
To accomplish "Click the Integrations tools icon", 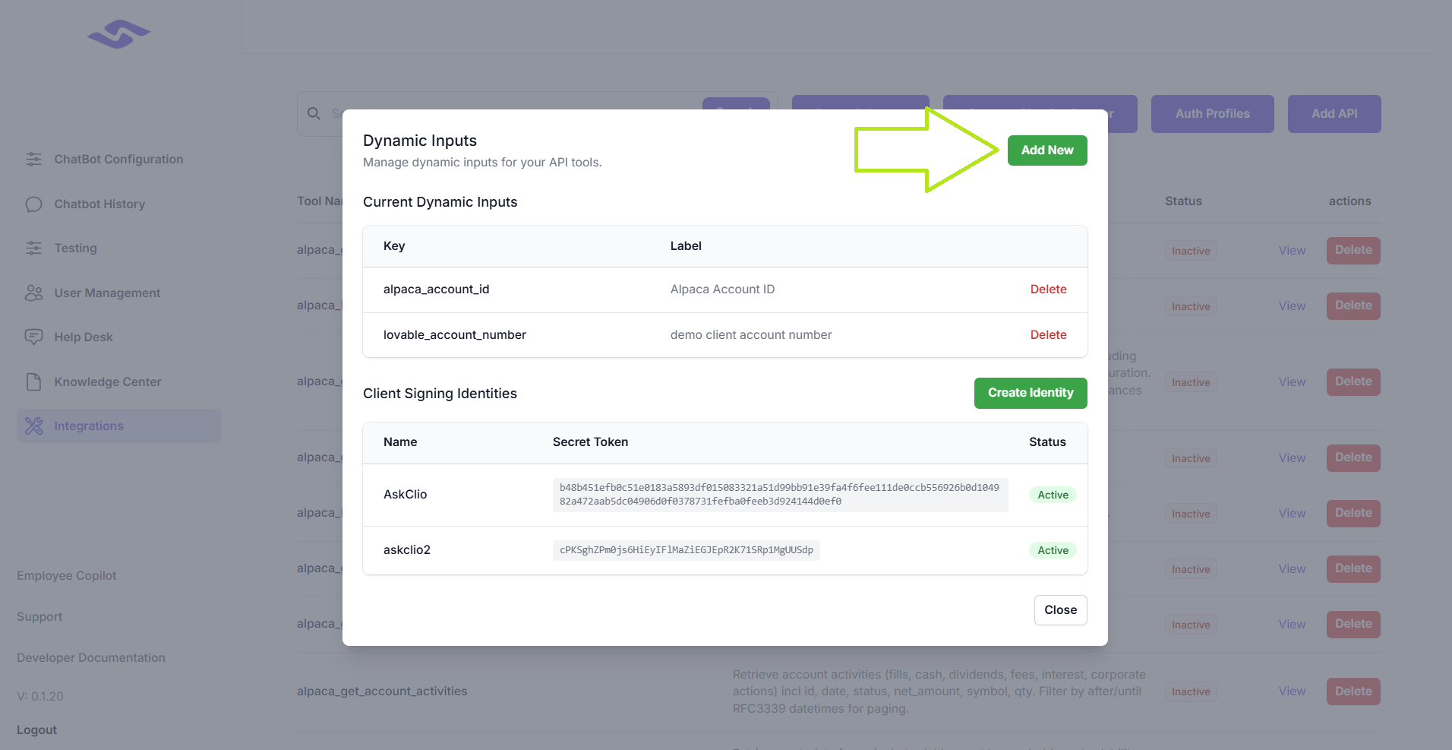I will click(x=33, y=426).
